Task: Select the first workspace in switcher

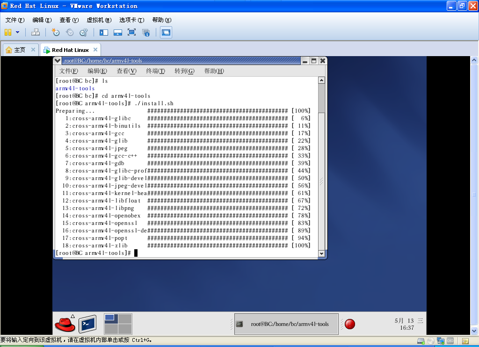Action: pyautogui.click(x=111, y=319)
